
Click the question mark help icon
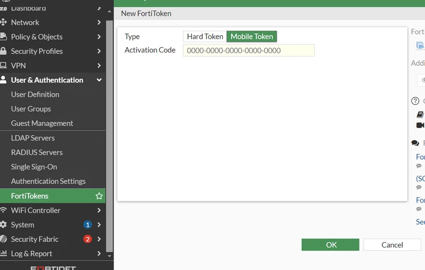(x=415, y=101)
